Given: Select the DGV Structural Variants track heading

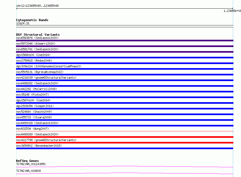Looking at the screenshot, I should (38, 35).
